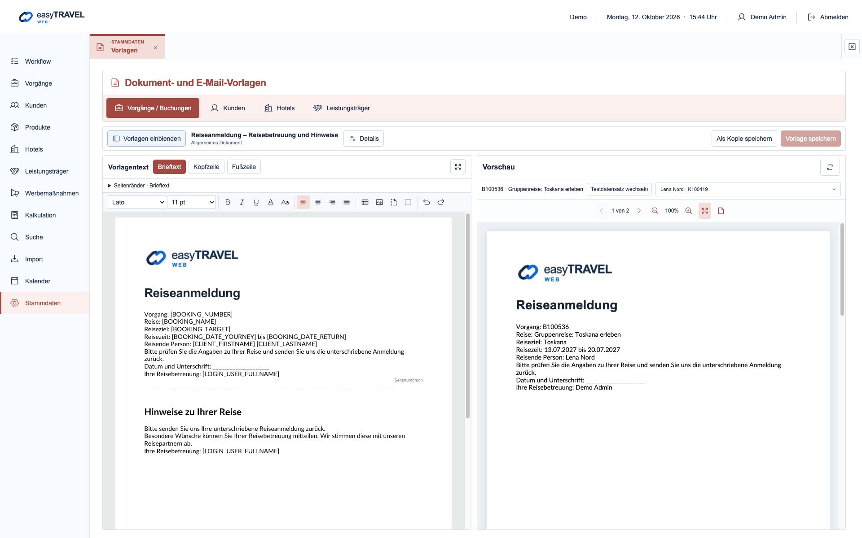862x538 pixels.
Task: Apply bold formatting in editor toolbar
Action: pos(228,202)
